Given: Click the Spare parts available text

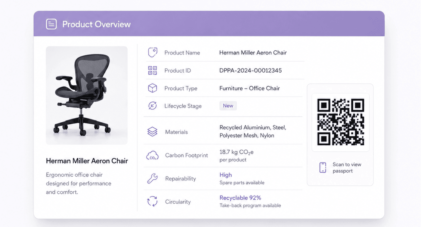Looking at the screenshot, I should click(242, 182).
